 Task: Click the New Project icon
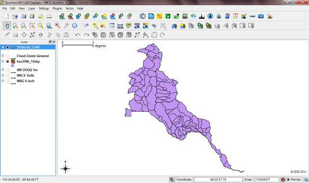pyautogui.click(x=6, y=16)
